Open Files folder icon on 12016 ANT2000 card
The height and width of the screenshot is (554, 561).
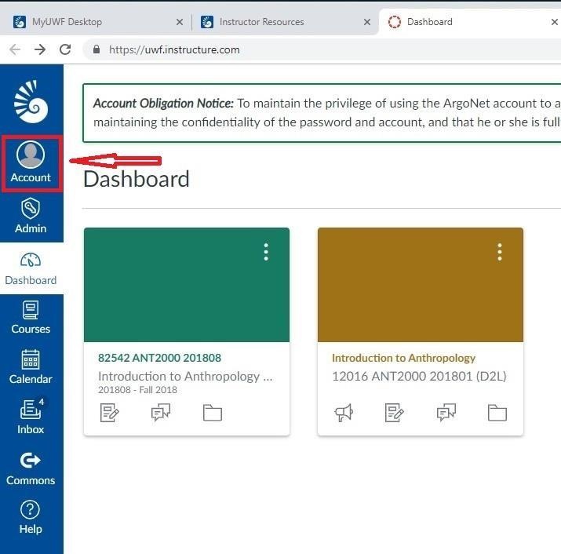coord(497,413)
